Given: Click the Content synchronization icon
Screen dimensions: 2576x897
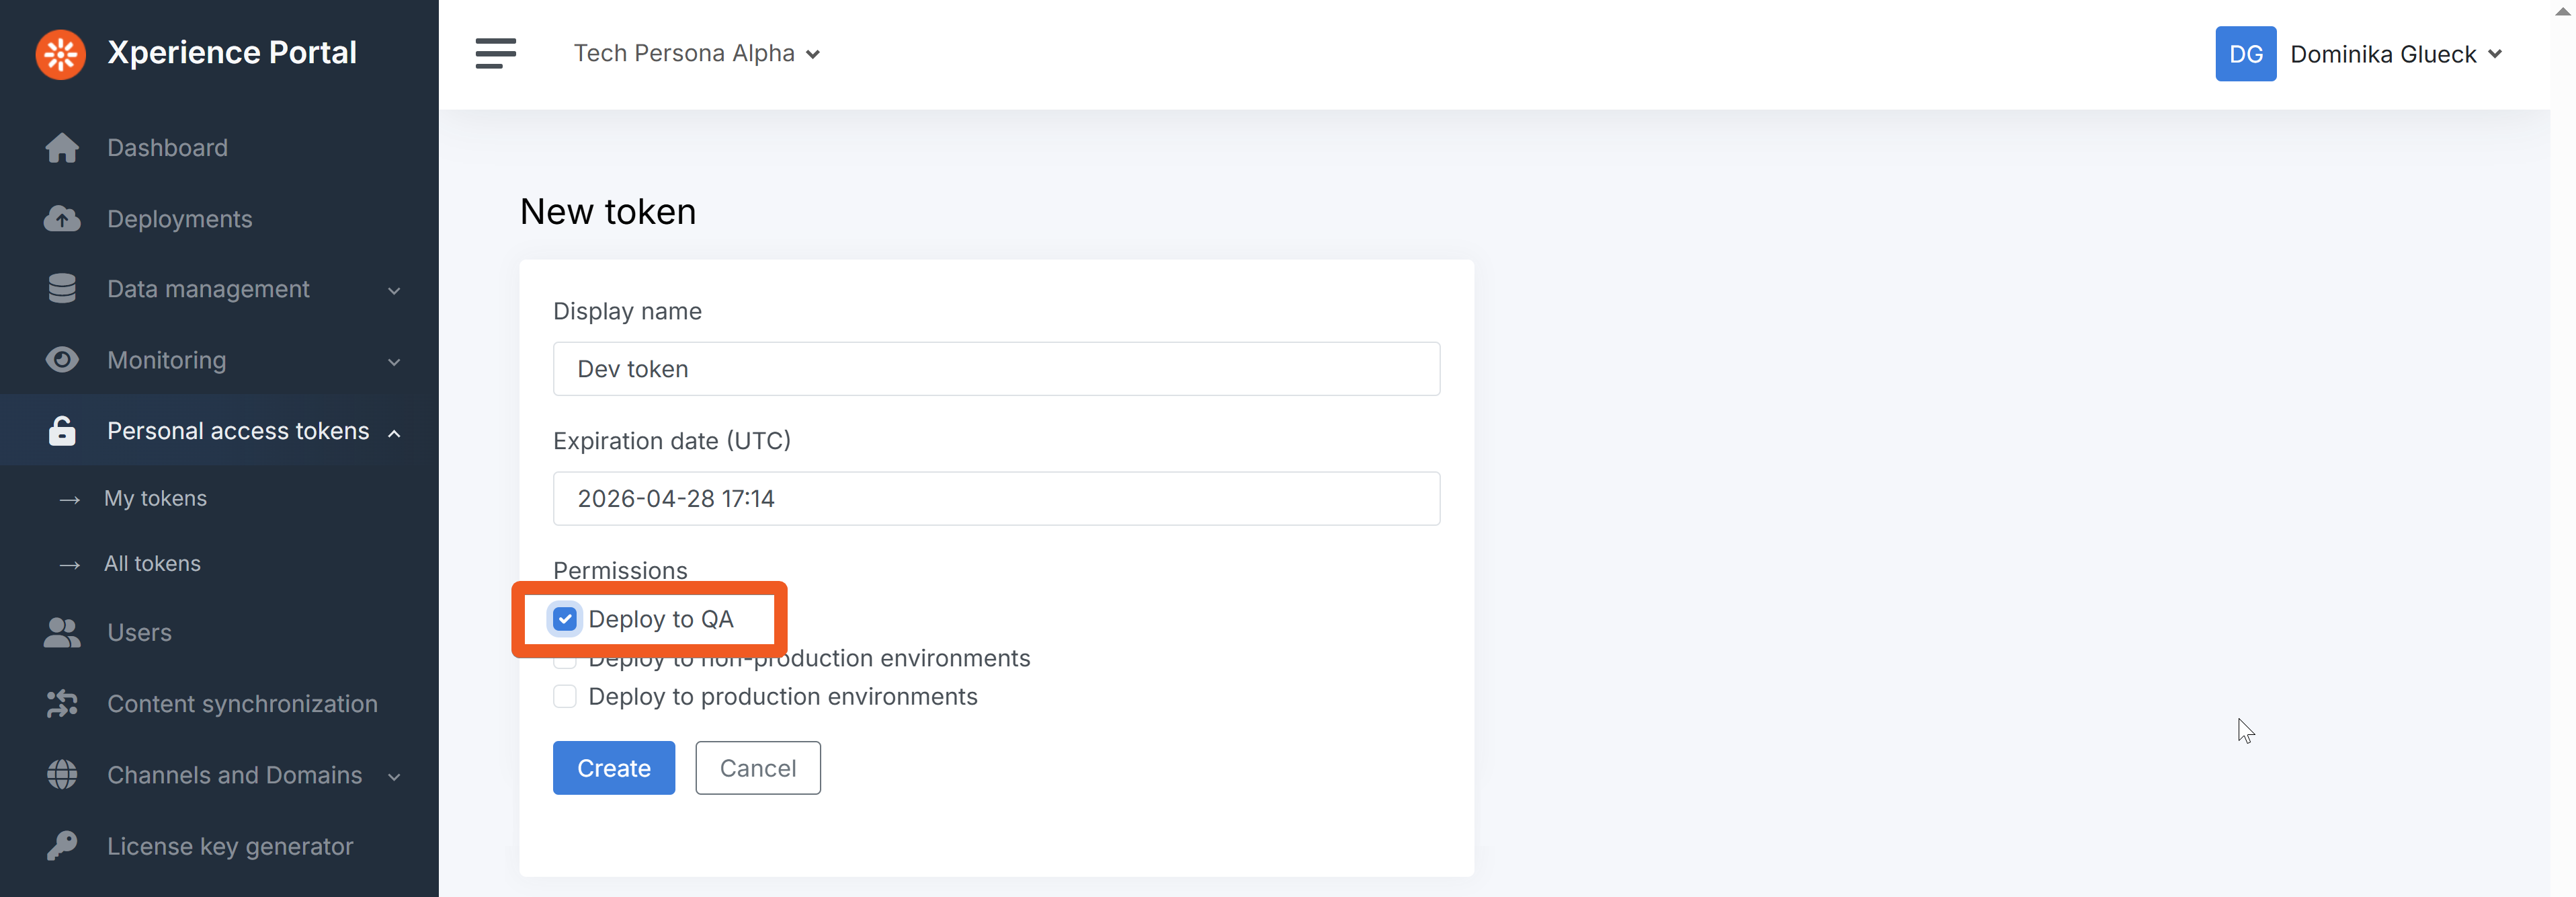Looking at the screenshot, I should [62, 704].
